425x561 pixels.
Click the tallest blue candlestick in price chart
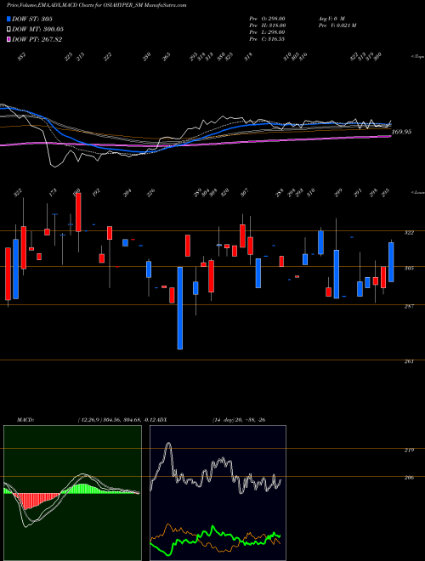(180, 308)
